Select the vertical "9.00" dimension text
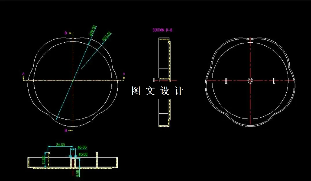 pyautogui.click(x=78, y=173)
